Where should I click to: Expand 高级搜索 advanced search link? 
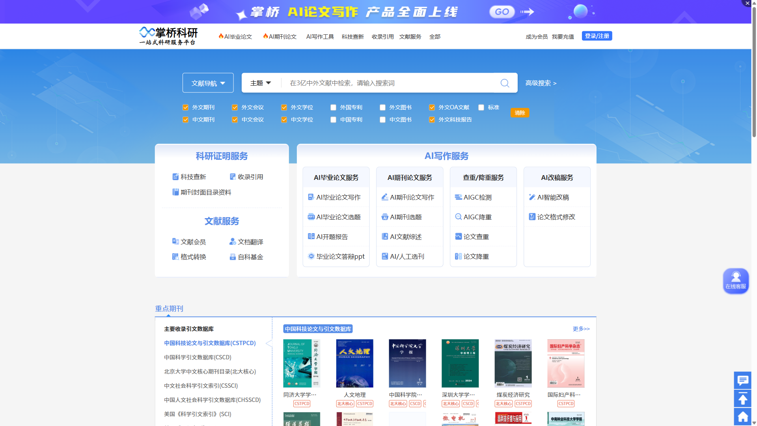541,83
